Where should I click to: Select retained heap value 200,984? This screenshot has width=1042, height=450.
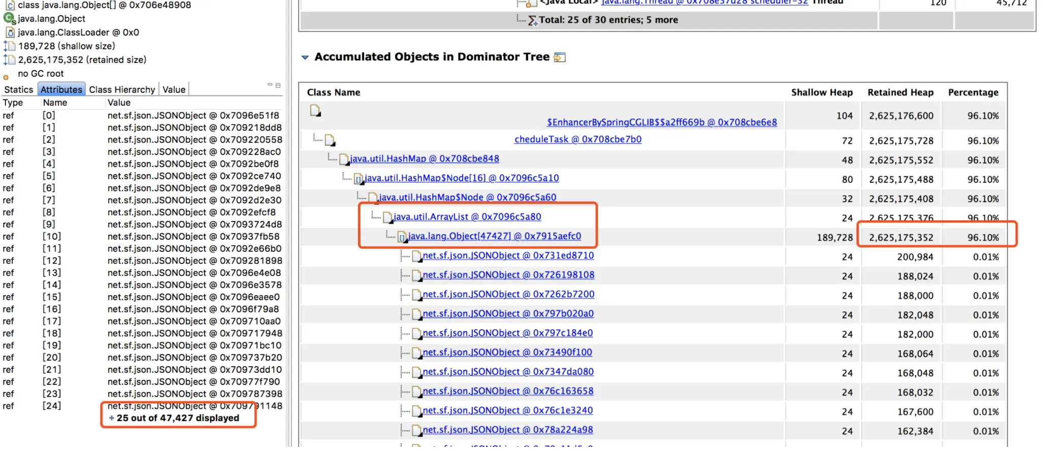coord(915,257)
